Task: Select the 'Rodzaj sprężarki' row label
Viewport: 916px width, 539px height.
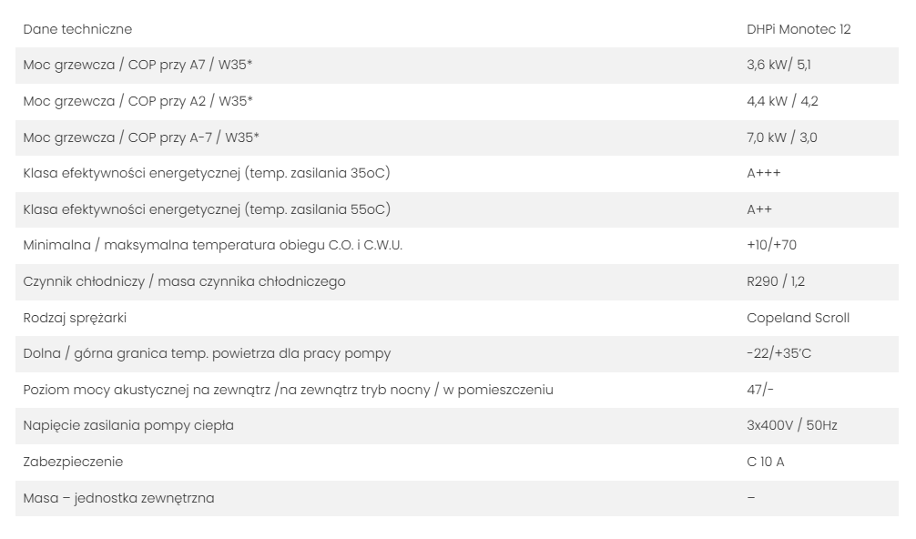Action: 76,318
